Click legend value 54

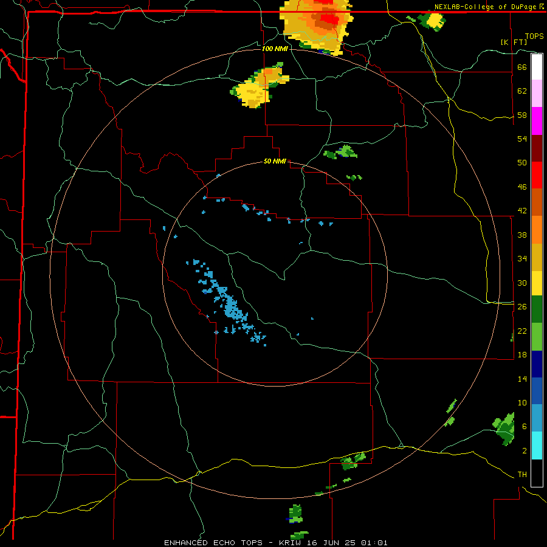[522, 139]
